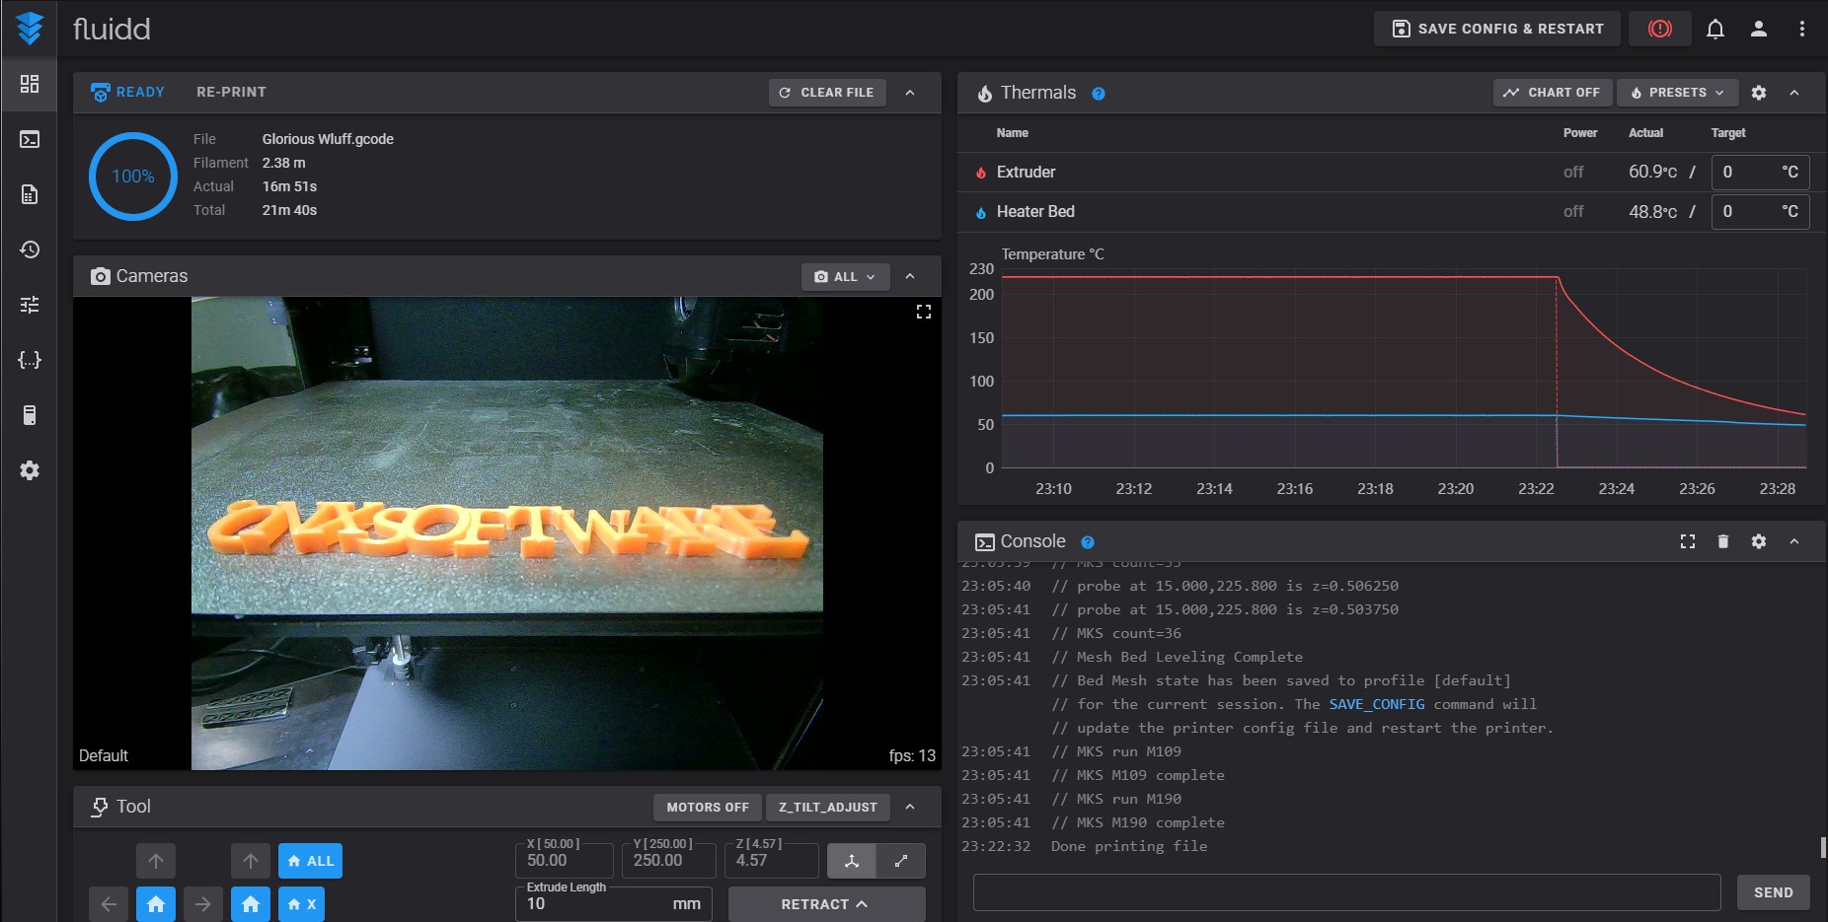Switch to absolute positioning mode
Screen dimensions: 1828x922
click(852, 861)
